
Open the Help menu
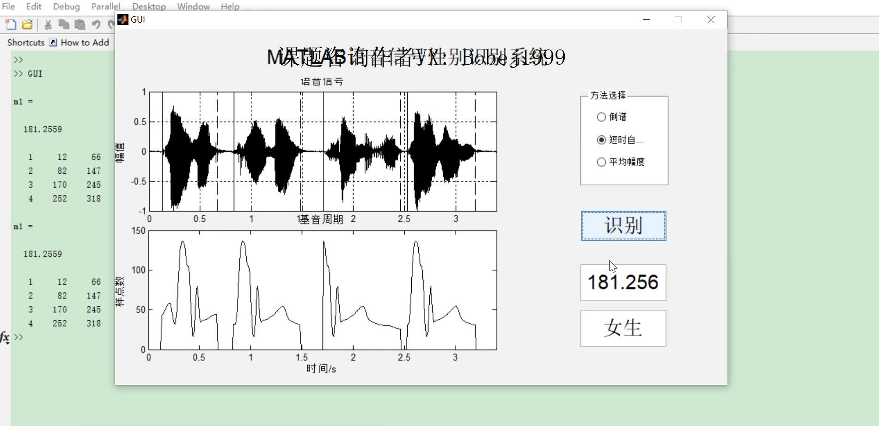coord(230,6)
